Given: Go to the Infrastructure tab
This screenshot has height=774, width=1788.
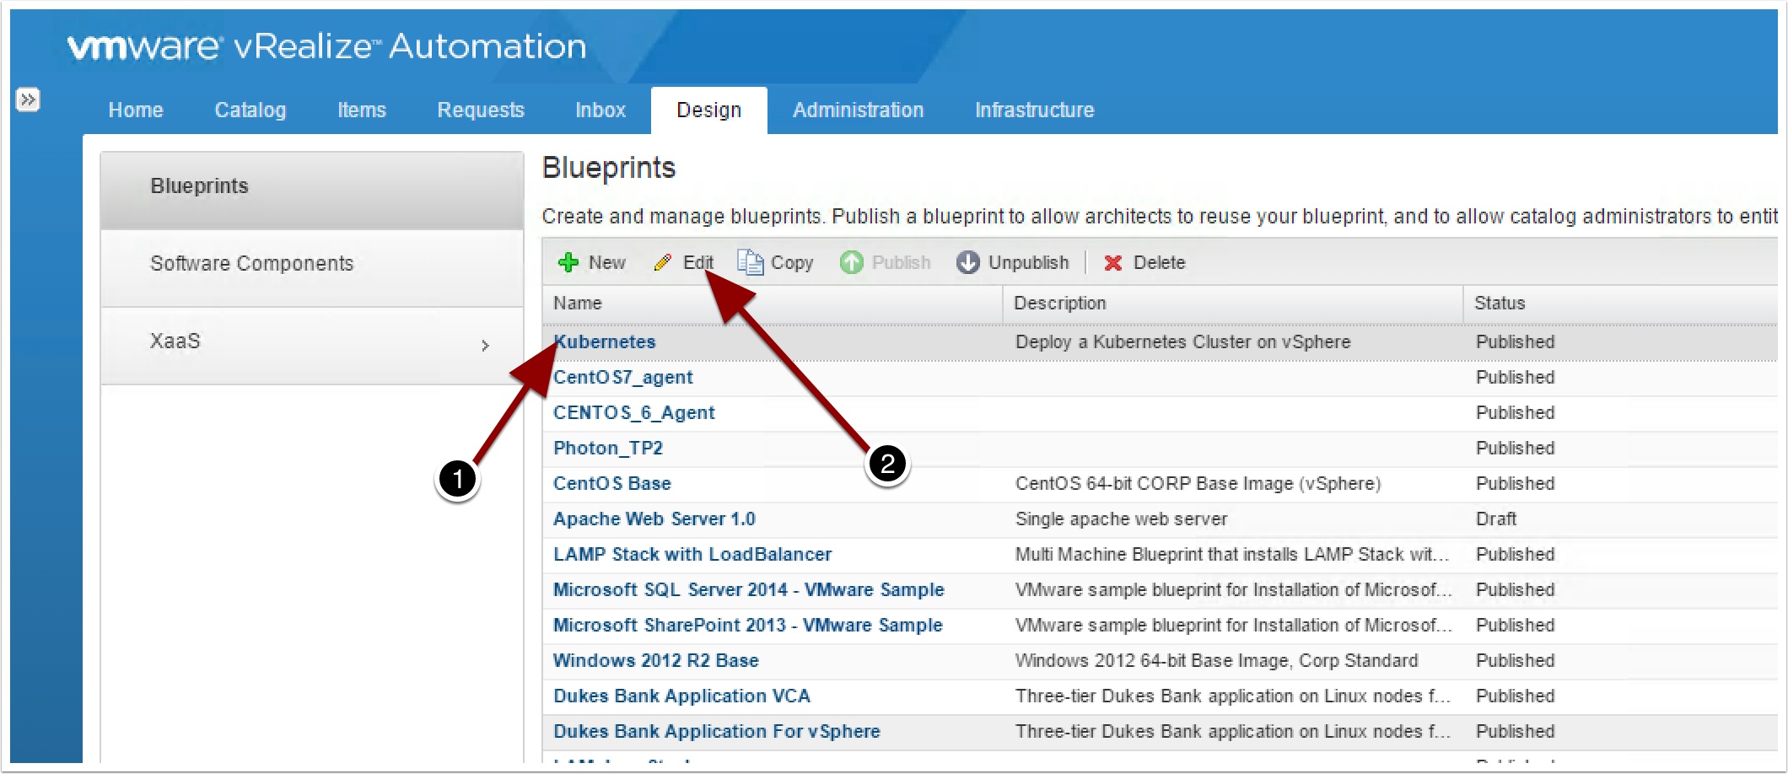Looking at the screenshot, I should click(x=1035, y=110).
